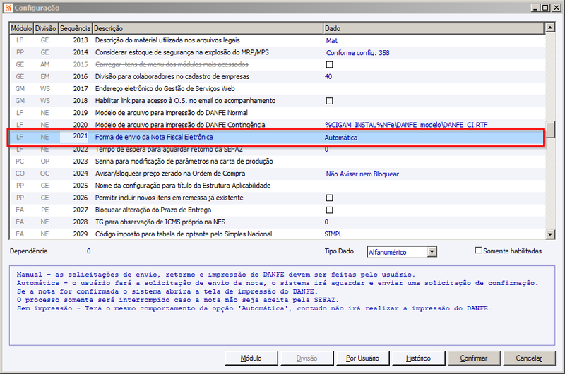Image resolution: width=565 pixels, height=374 pixels.
Task: Select row Descrição do material utilizada nos arquivos legais
Action: tap(277, 40)
